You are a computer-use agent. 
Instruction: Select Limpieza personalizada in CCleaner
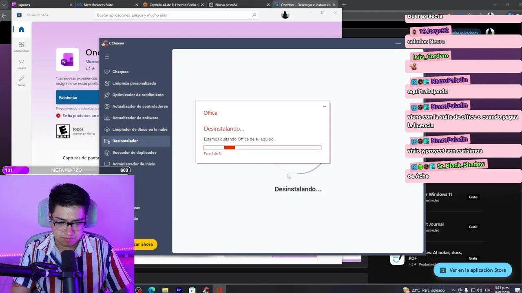(135, 83)
